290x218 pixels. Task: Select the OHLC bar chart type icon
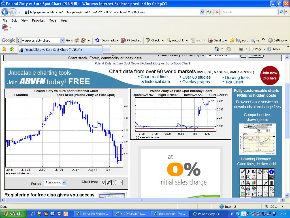(120, 183)
